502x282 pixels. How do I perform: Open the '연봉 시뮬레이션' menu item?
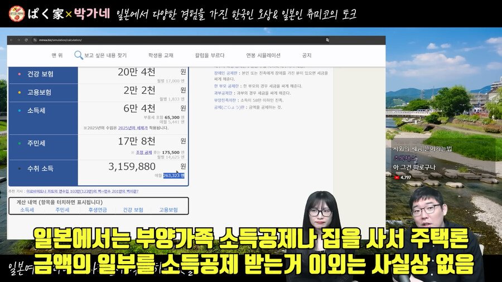(263, 55)
